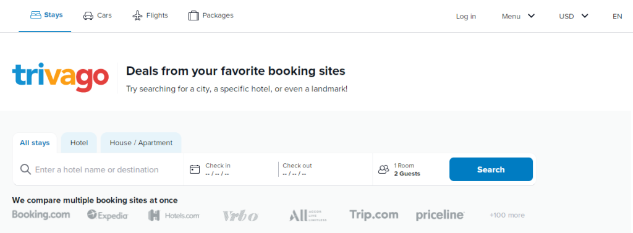Change language via EN selector

tap(618, 16)
